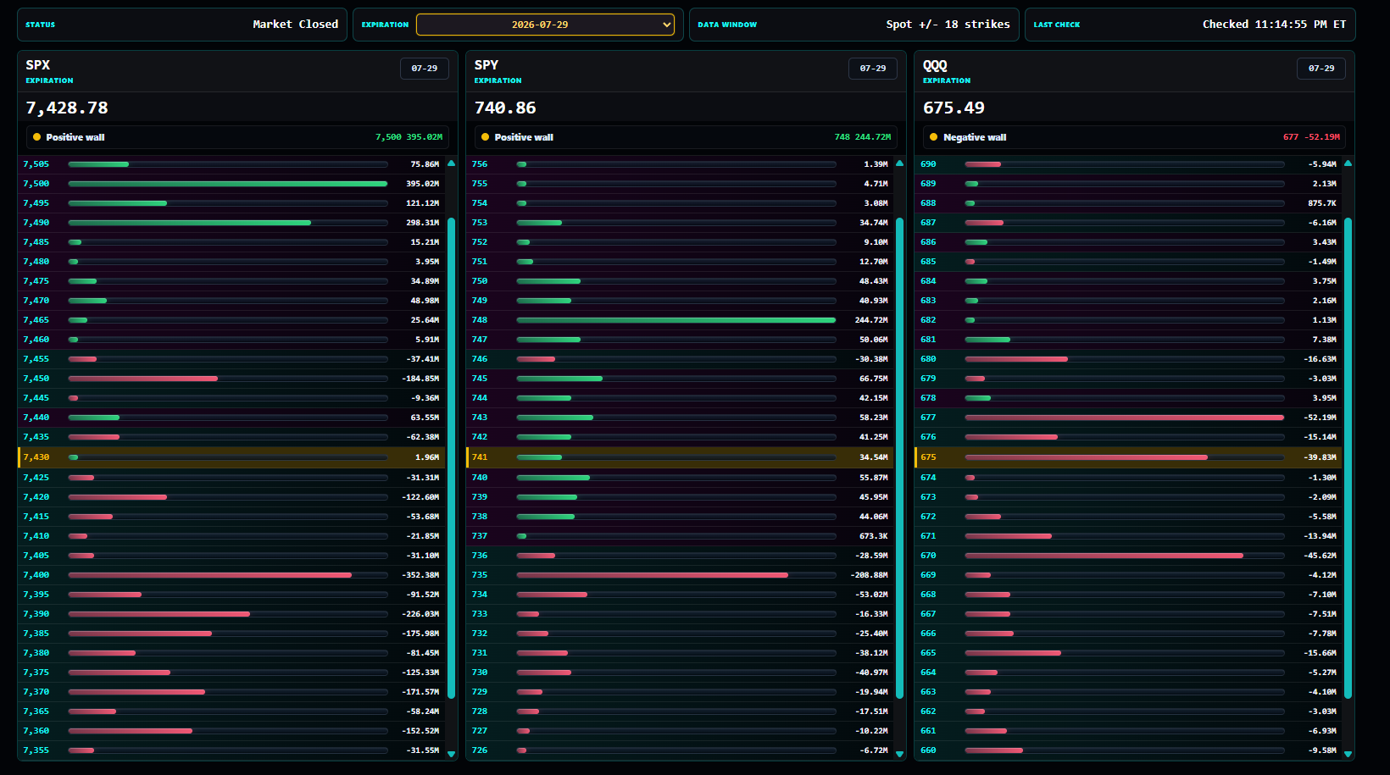Screen dimensions: 1390x775
Task: Click the yellow dot beside QQQ Negative wall
Action: point(933,137)
